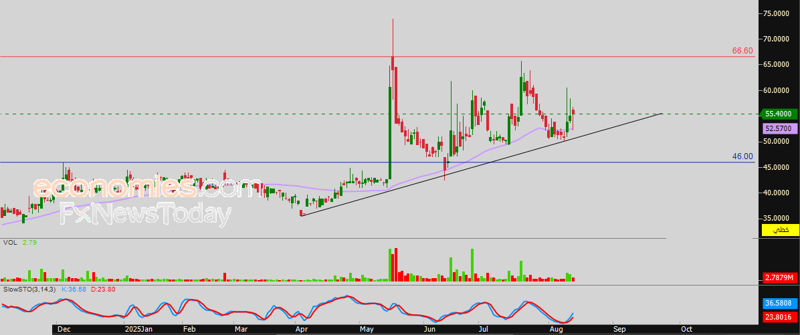Click the blue 36.5808 stochastic tag

click(x=780, y=303)
